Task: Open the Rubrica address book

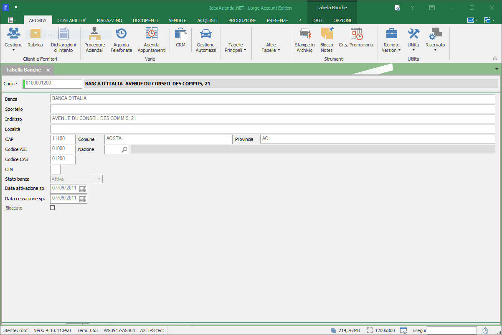Action: tap(35, 38)
